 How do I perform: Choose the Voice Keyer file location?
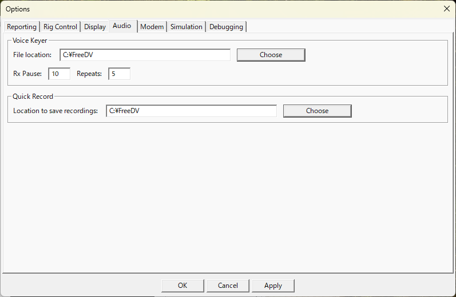271,55
